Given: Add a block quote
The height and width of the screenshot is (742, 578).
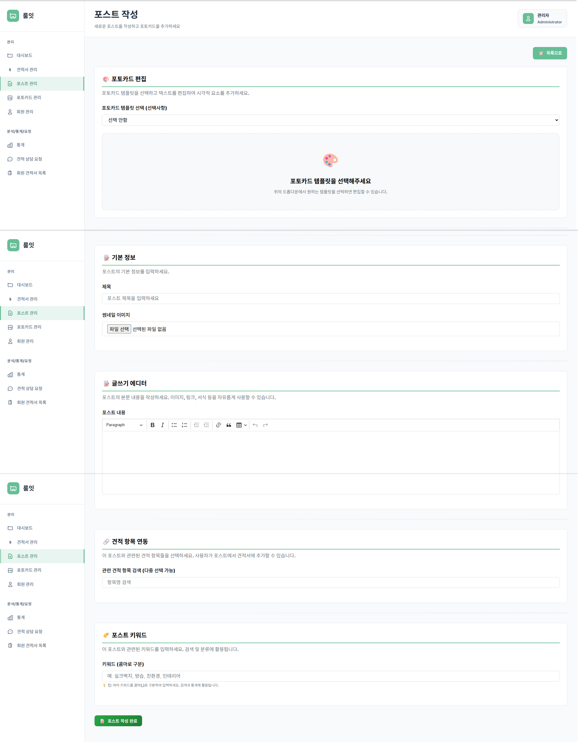Looking at the screenshot, I should [228, 425].
